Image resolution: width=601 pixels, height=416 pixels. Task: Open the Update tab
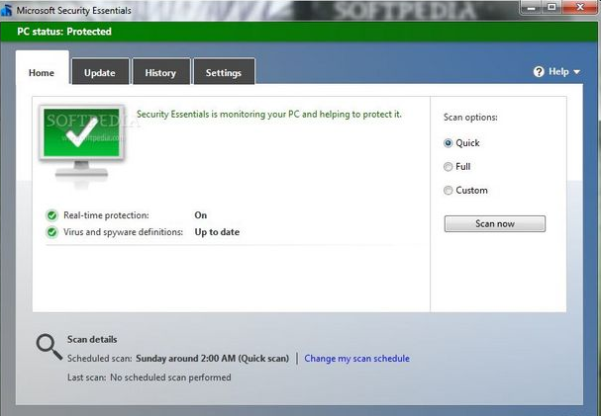100,71
